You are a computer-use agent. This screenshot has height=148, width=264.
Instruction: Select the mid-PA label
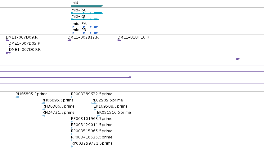pyautogui.click(x=79, y=24)
